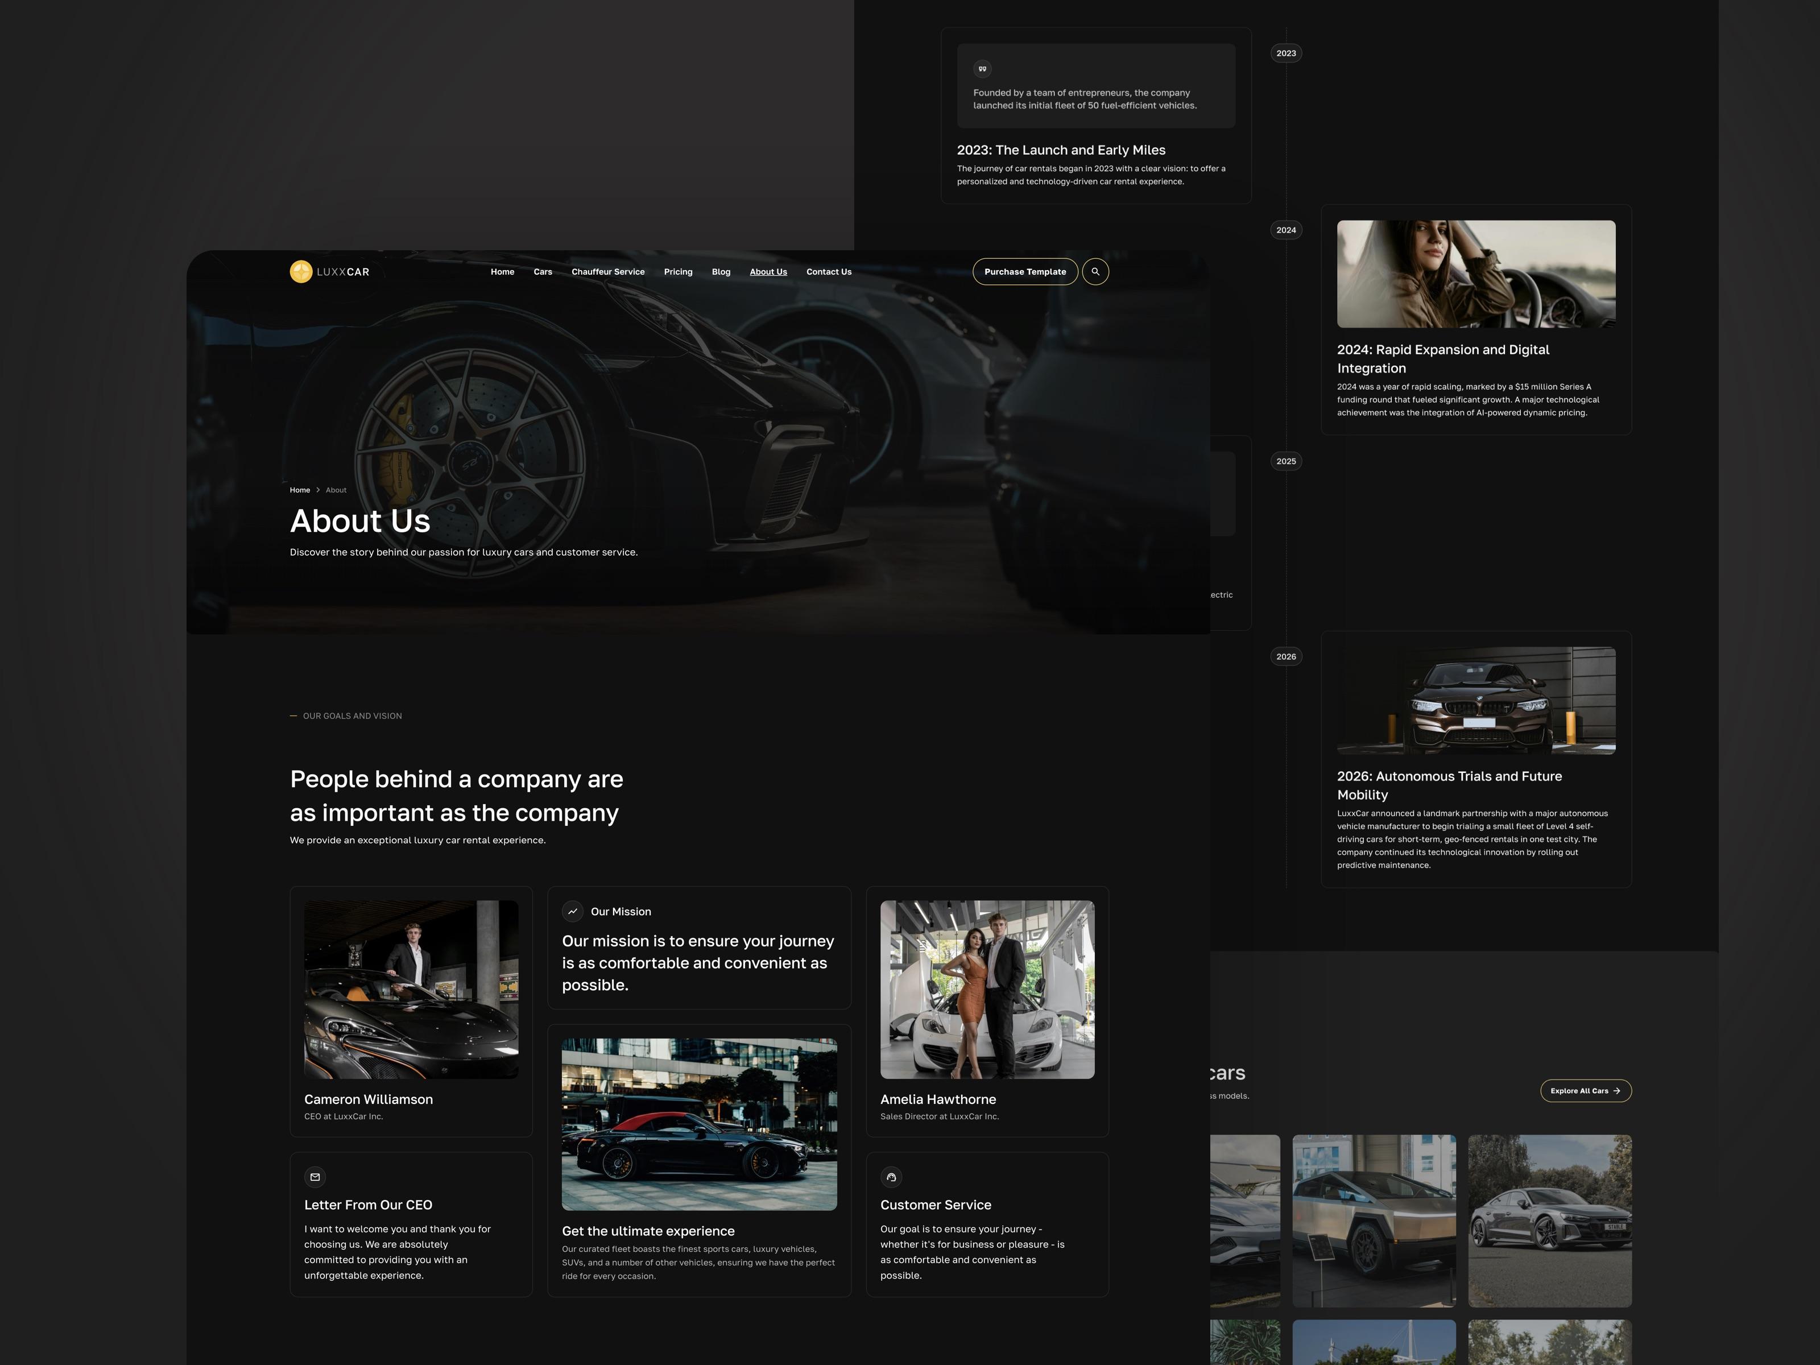Click the envelope icon above Letter From Our CEO
The height and width of the screenshot is (1365, 1820).
point(315,1177)
